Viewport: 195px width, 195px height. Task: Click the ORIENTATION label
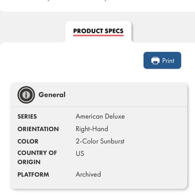click(38, 129)
